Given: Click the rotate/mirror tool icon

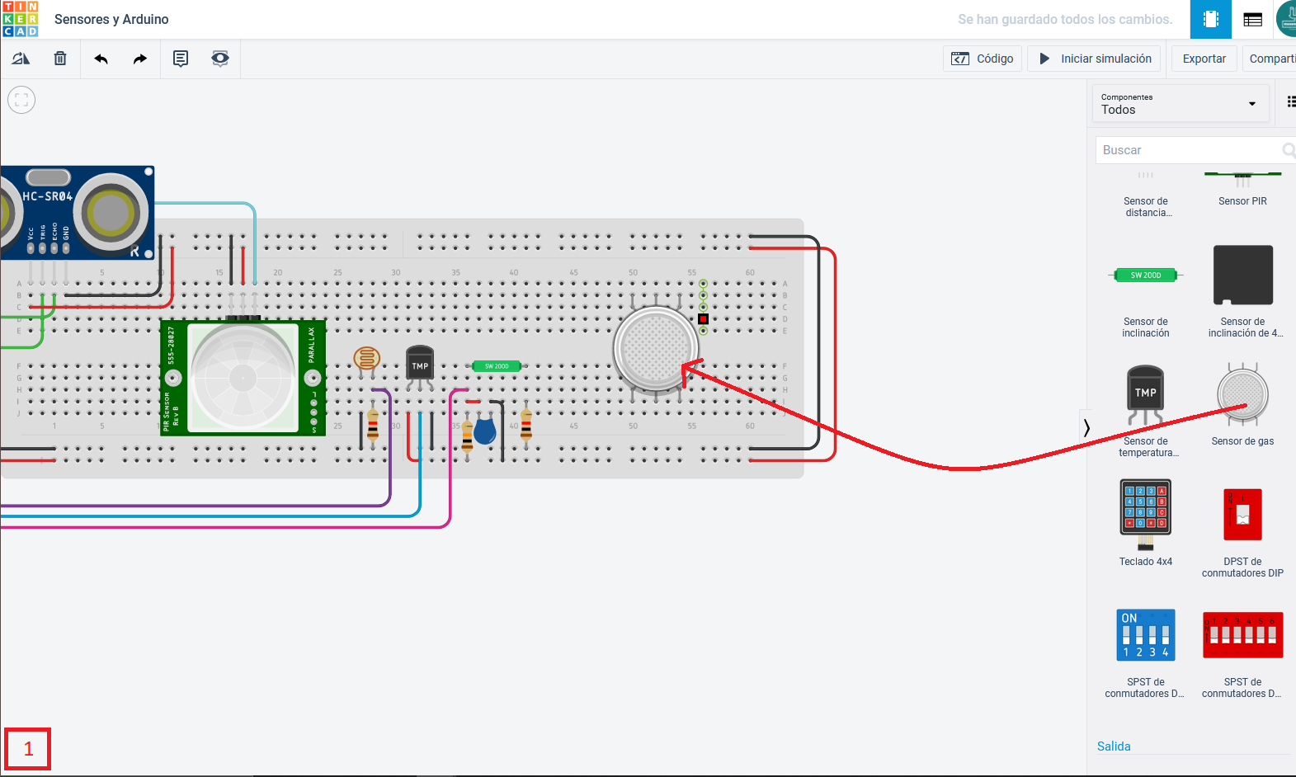Looking at the screenshot, I should click(x=21, y=59).
